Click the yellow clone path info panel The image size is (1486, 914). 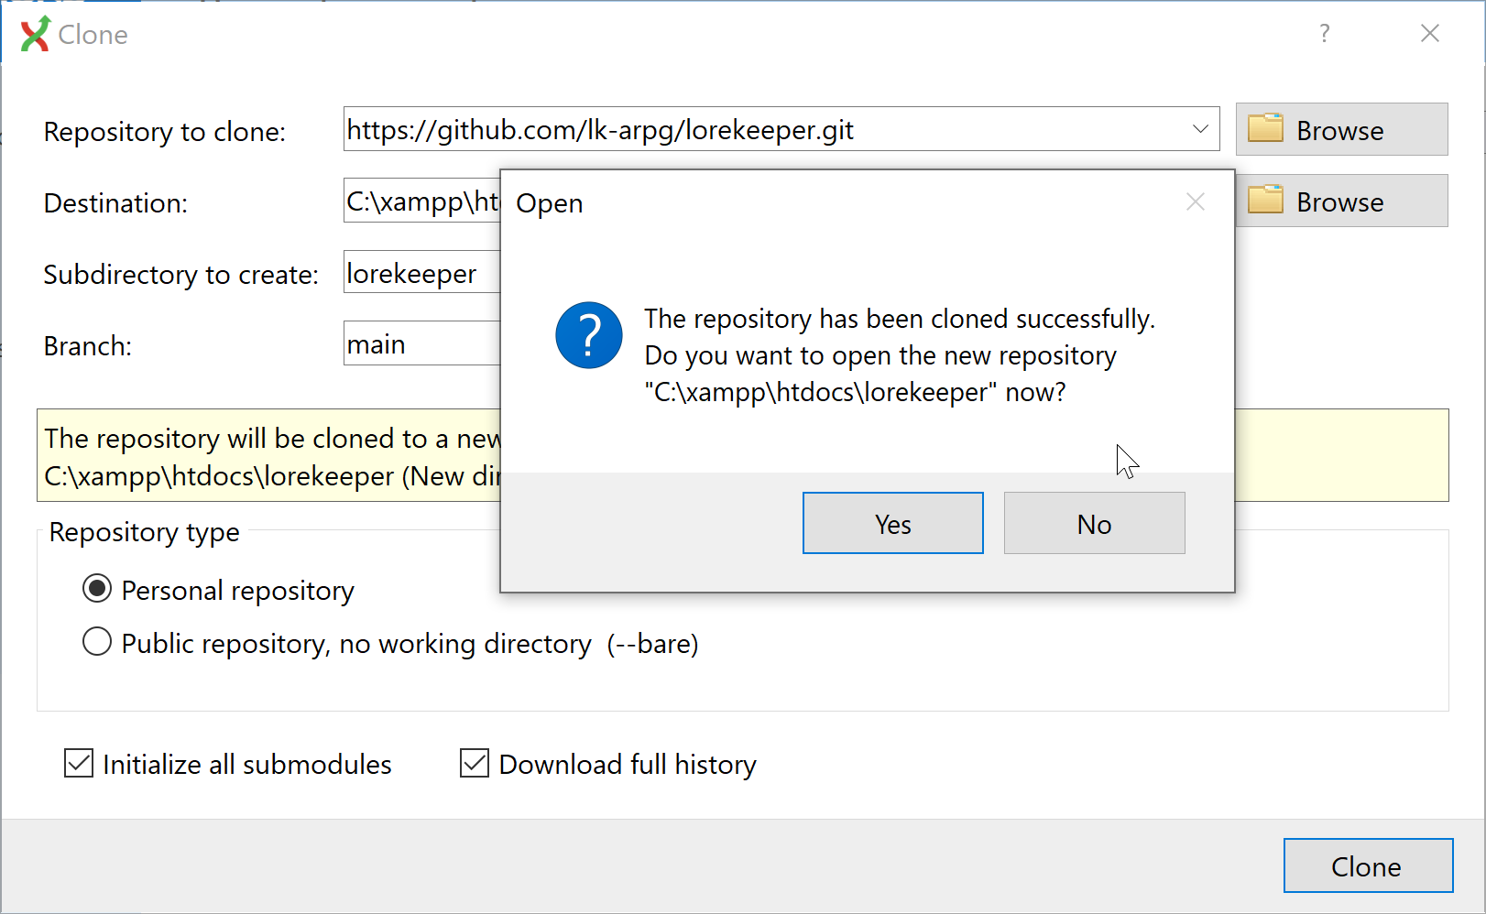click(266, 455)
